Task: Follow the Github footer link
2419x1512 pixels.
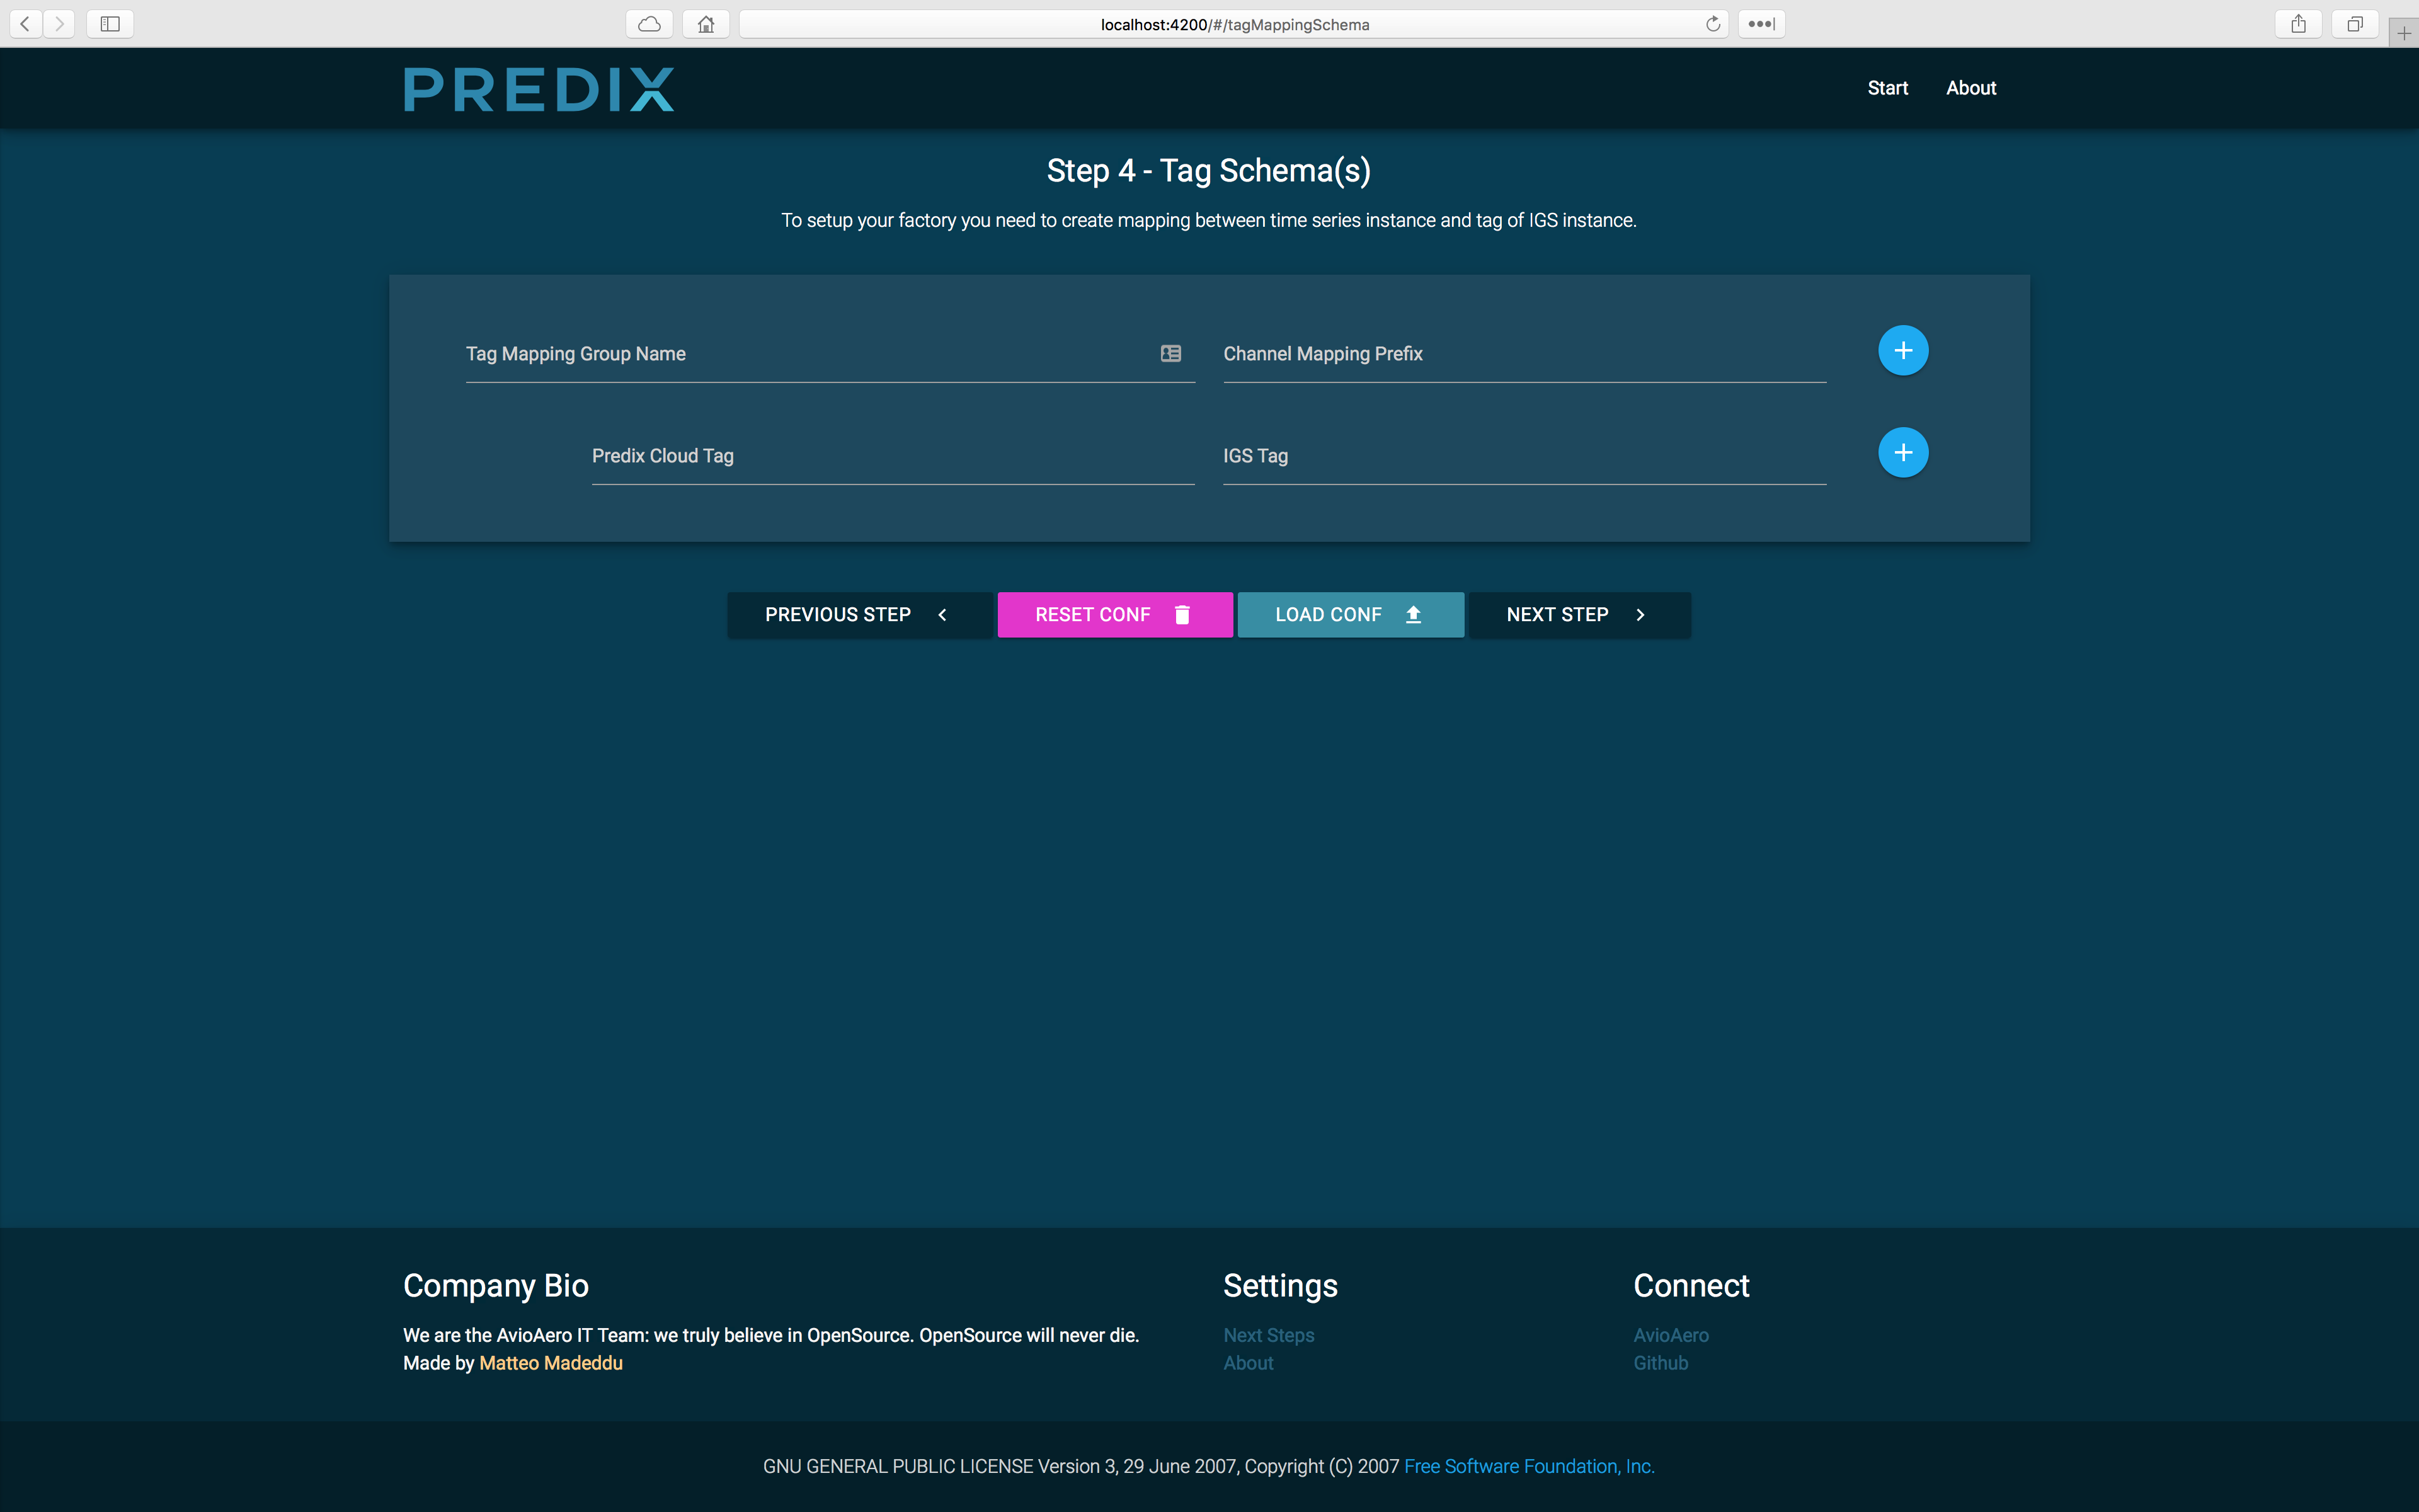Action: 1661,1363
